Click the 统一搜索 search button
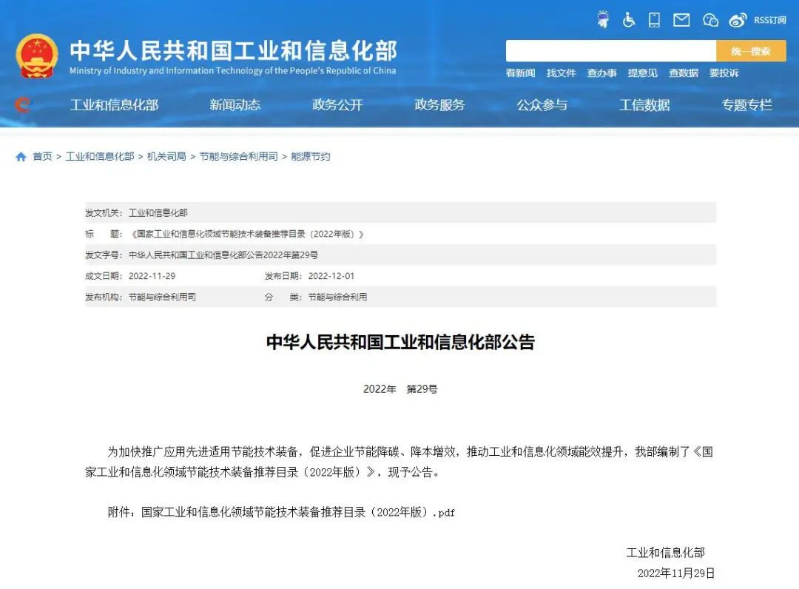 (x=749, y=51)
